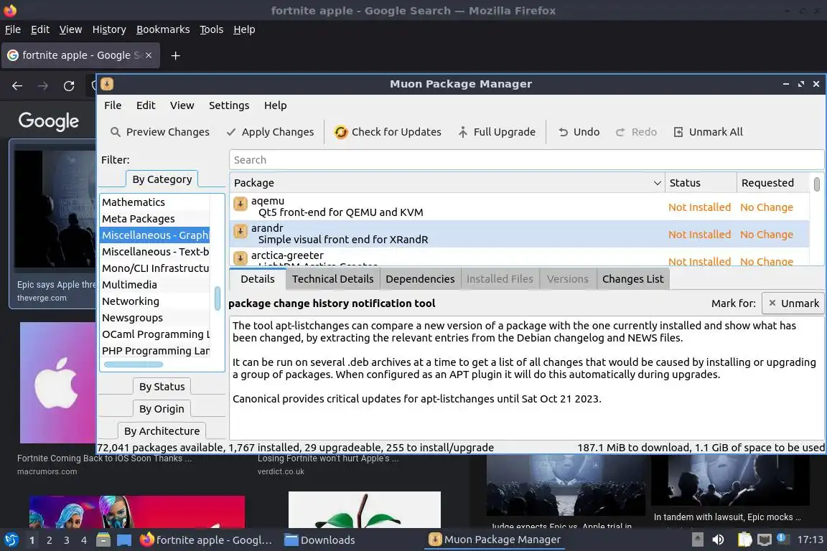Click the Requested column header
Image resolution: width=827 pixels, height=551 pixels.
tap(772, 183)
